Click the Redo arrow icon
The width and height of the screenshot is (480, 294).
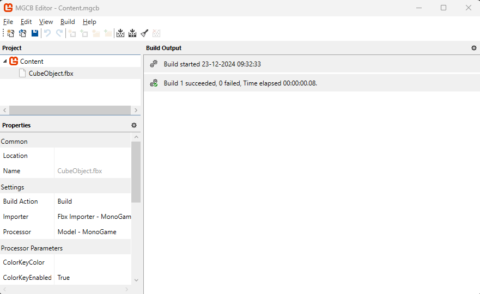tap(59, 33)
